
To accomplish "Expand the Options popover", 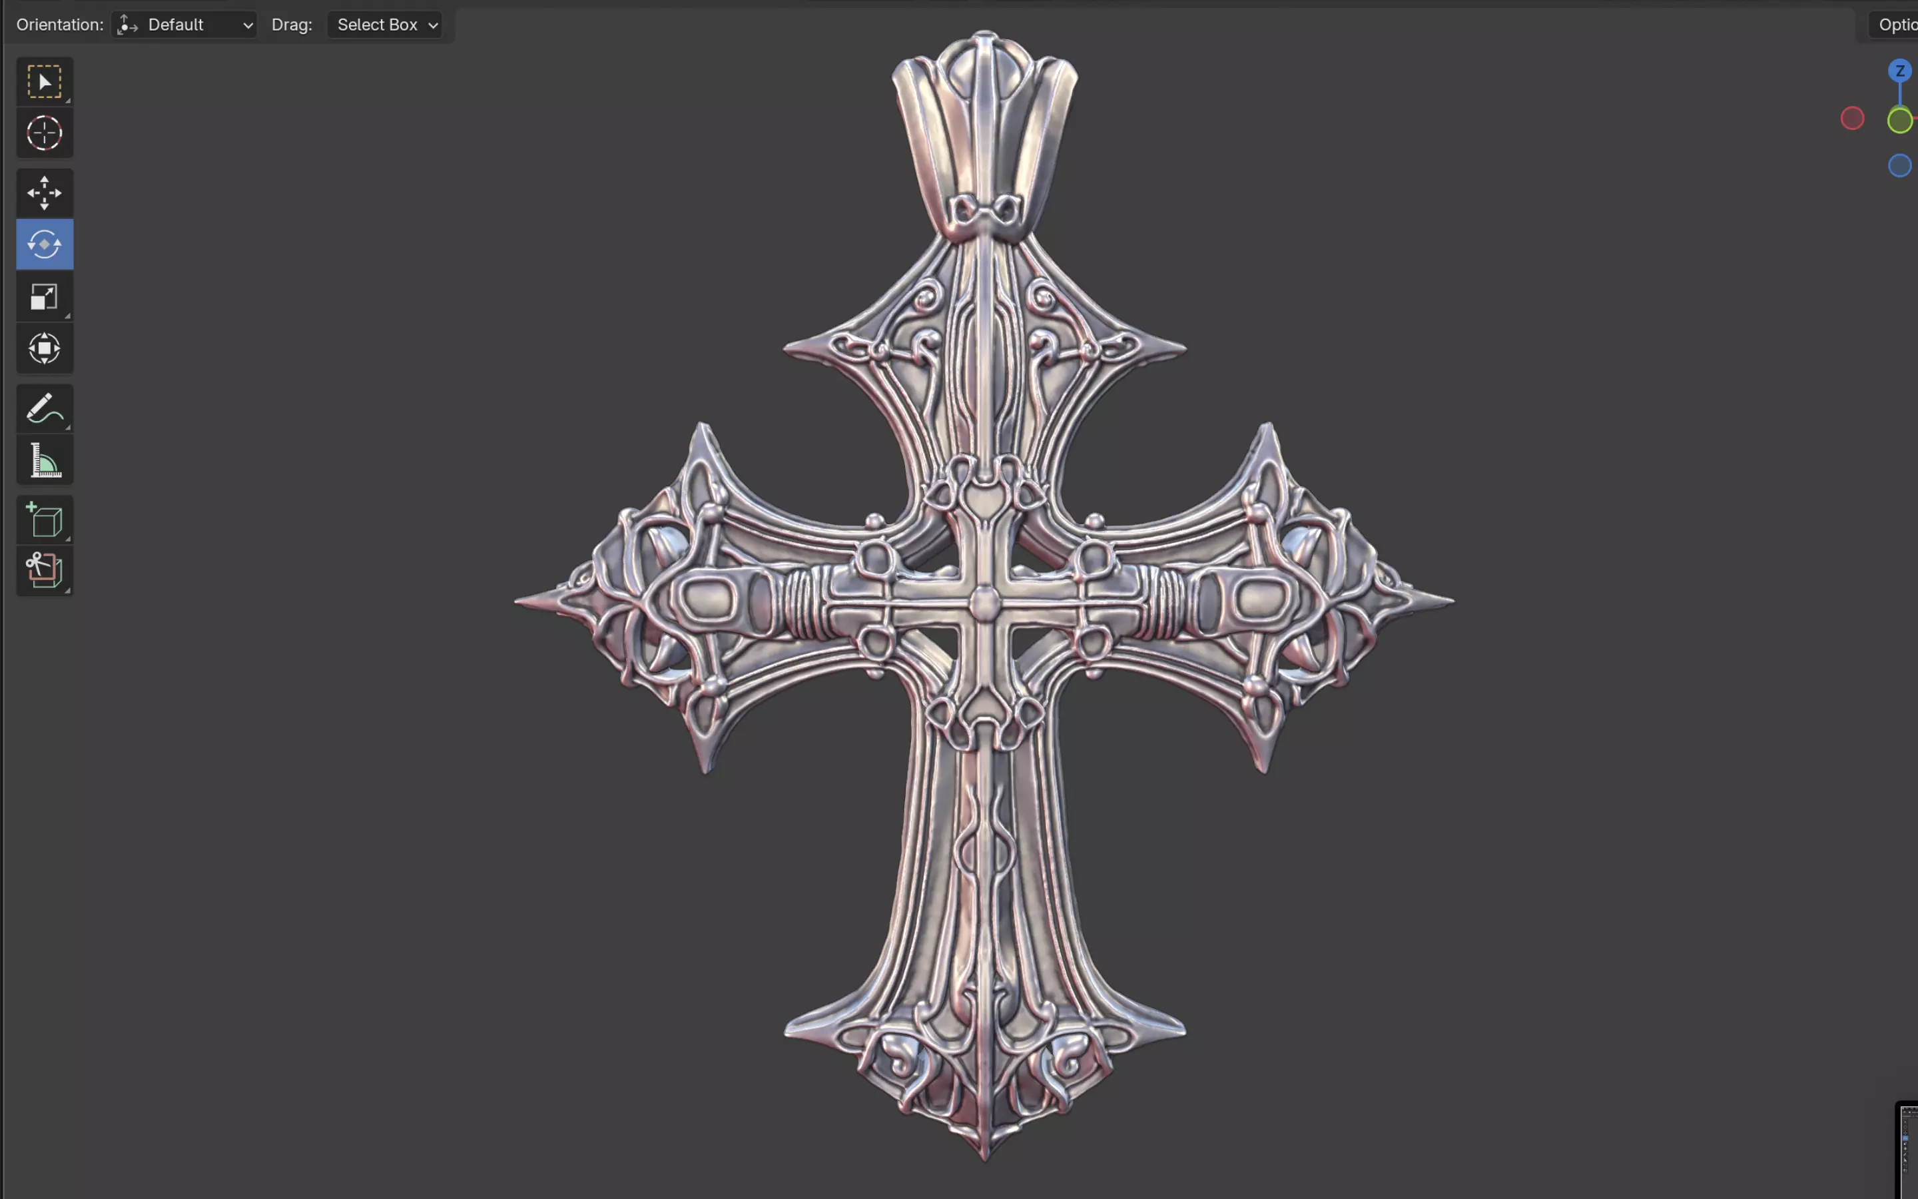I will [x=1897, y=25].
